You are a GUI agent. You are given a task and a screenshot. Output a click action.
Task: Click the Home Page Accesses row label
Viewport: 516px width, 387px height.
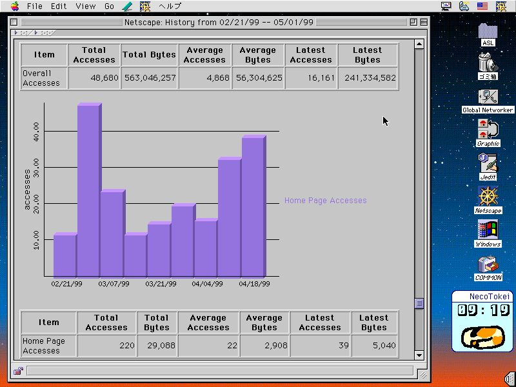[49, 346]
